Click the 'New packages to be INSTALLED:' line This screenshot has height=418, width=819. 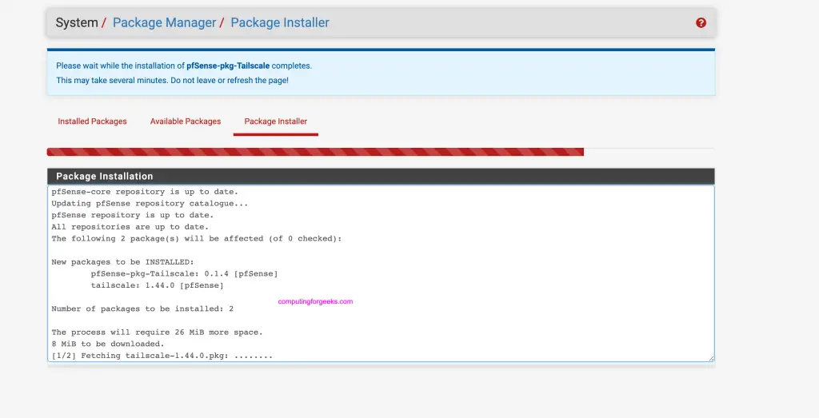pyautogui.click(x=122, y=262)
